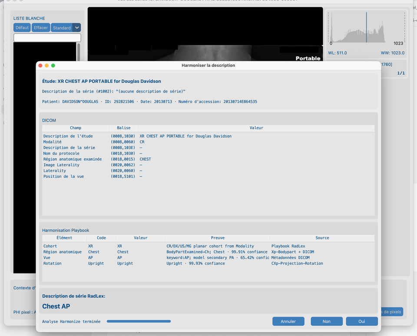Click the Liste Blanche list scrollbar

tap(79, 52)
